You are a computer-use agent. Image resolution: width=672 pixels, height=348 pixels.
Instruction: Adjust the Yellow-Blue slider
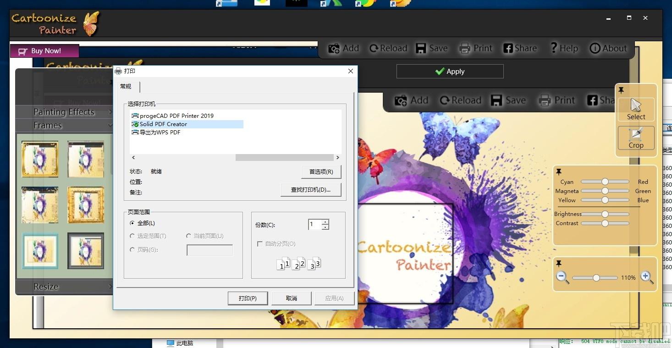pyautogui.click(x=605, y=200)
